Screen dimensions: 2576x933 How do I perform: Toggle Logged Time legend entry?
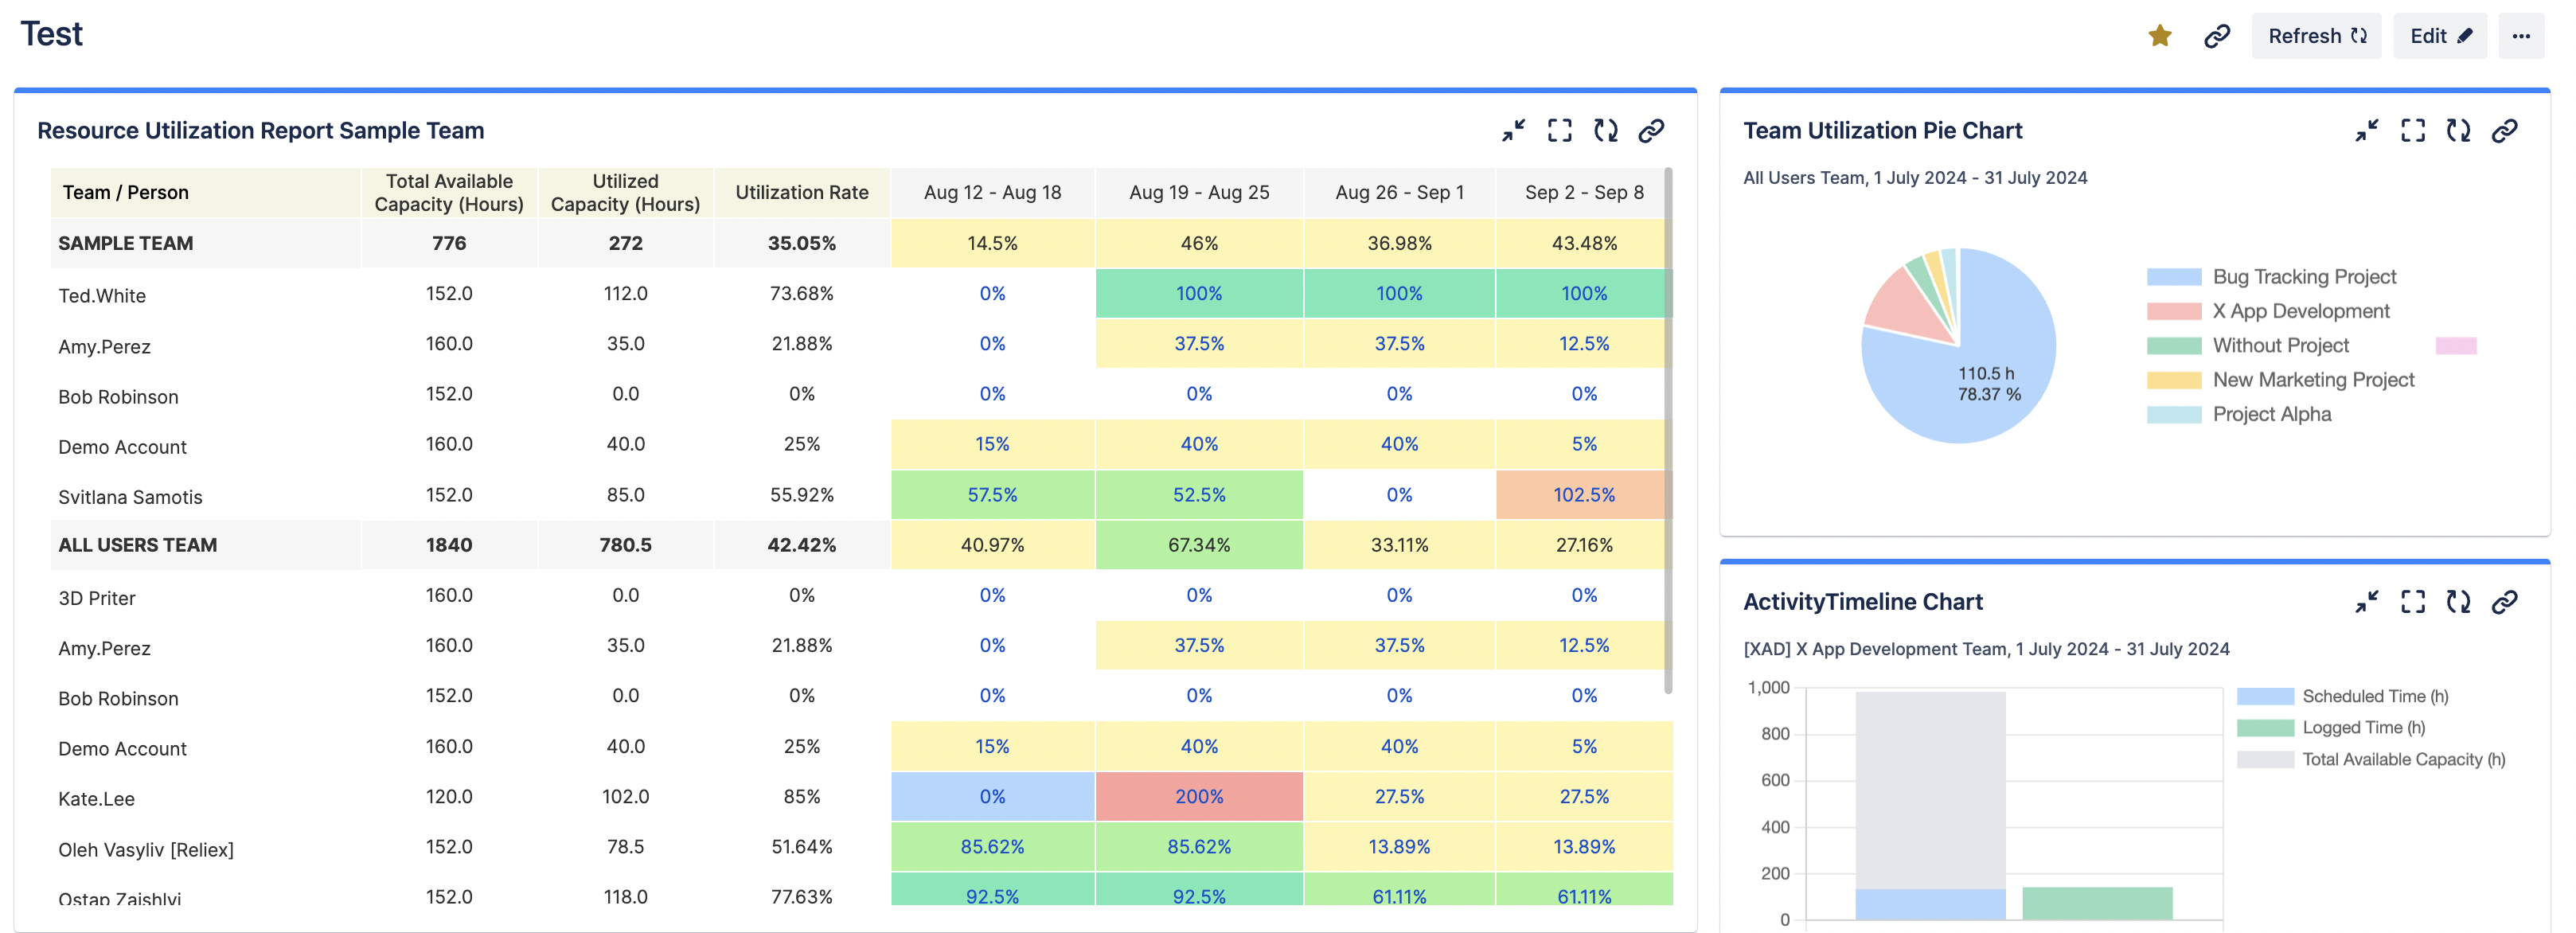click(2362, 727)
